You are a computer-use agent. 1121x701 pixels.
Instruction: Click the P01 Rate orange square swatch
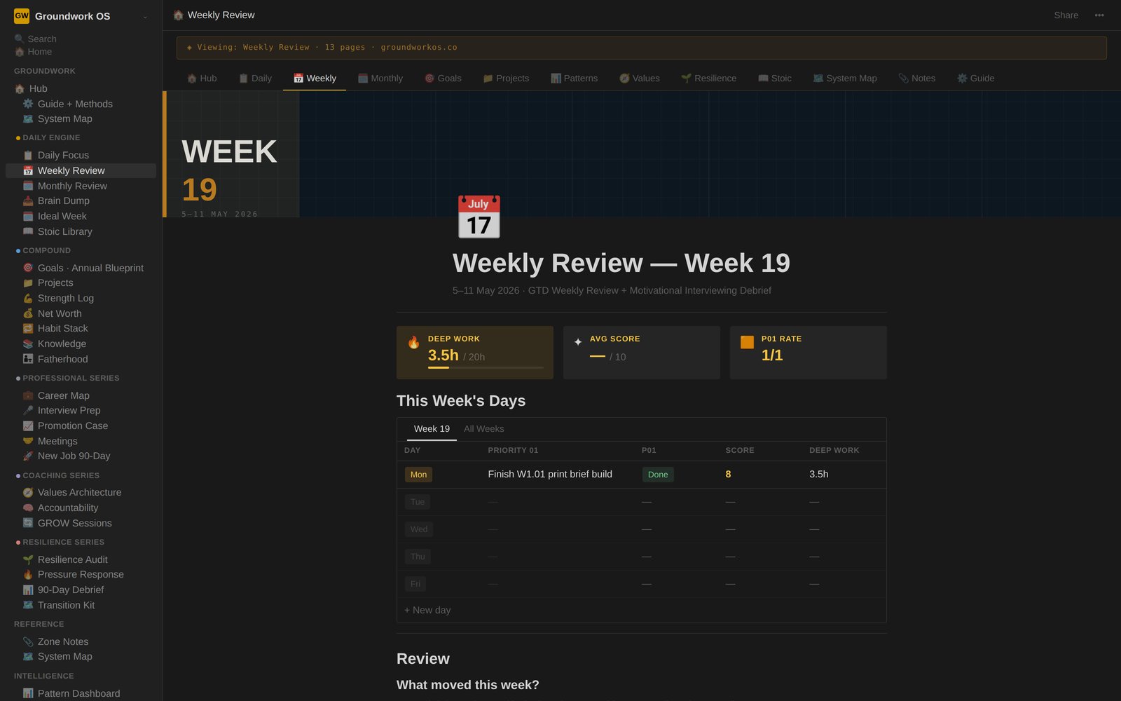tap(747, 342)
